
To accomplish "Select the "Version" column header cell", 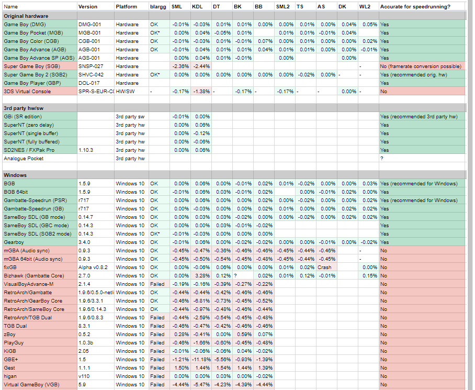I will (x=95, y=6).
